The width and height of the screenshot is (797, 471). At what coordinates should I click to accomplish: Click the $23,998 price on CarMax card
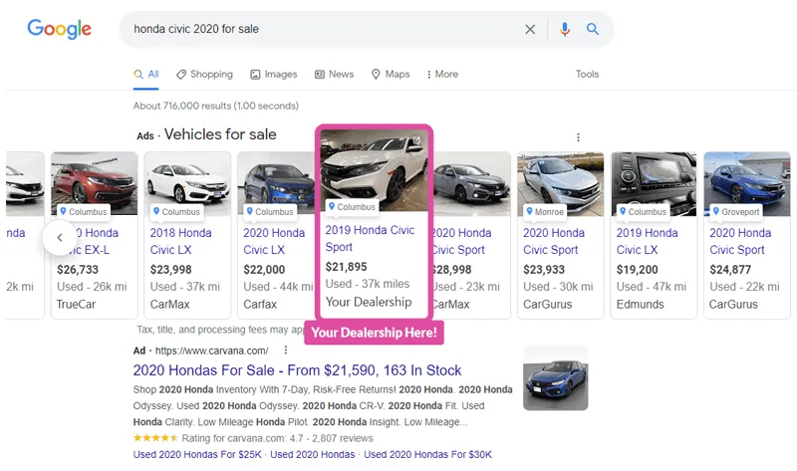pos(171,270)
